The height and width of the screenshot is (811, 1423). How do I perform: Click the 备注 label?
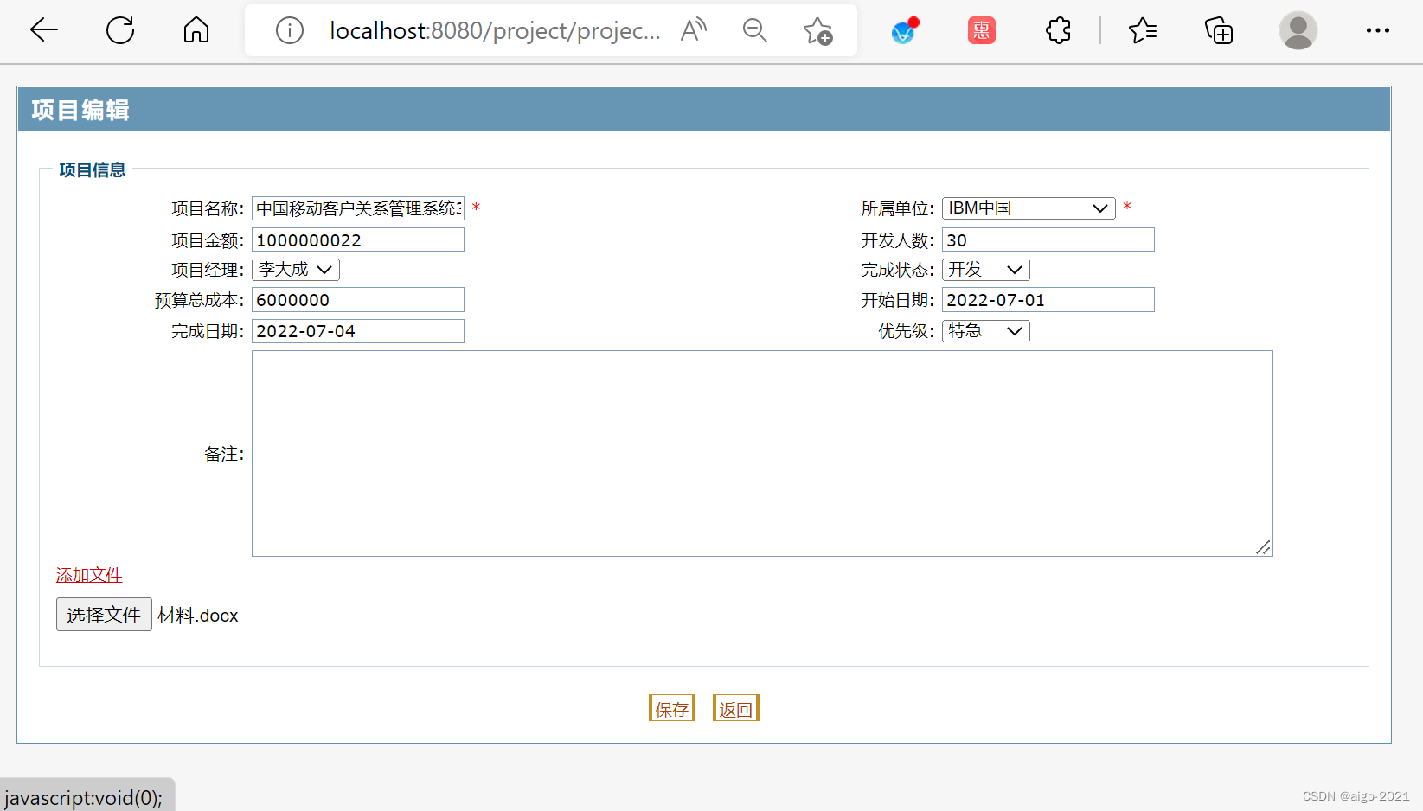[224, 454]
